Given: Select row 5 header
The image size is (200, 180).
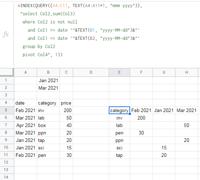Looking at the screenshot, I should (6, 110).
